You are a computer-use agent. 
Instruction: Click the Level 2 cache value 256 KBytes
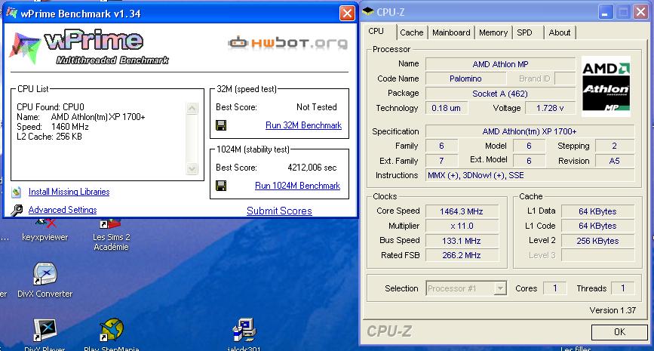[597, 241]
